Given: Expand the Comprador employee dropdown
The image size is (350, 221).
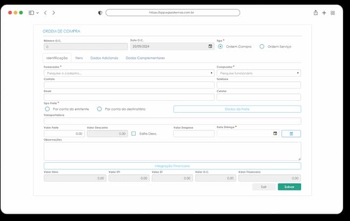Looking at the screenshot, I should tap(258, 73).
